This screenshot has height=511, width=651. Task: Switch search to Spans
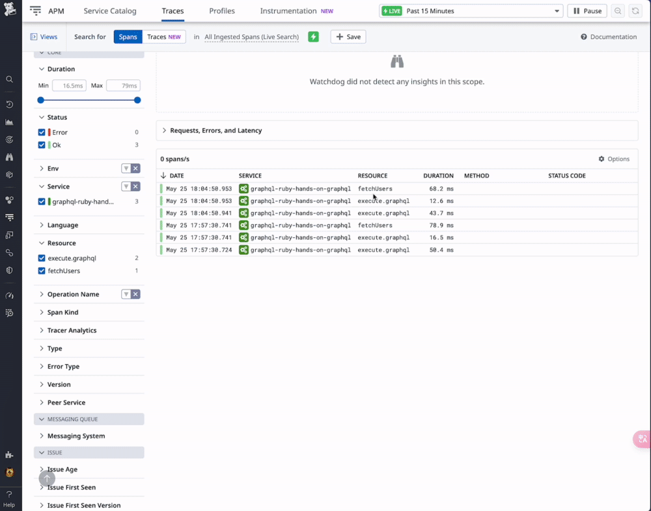(x=128, y=36)
